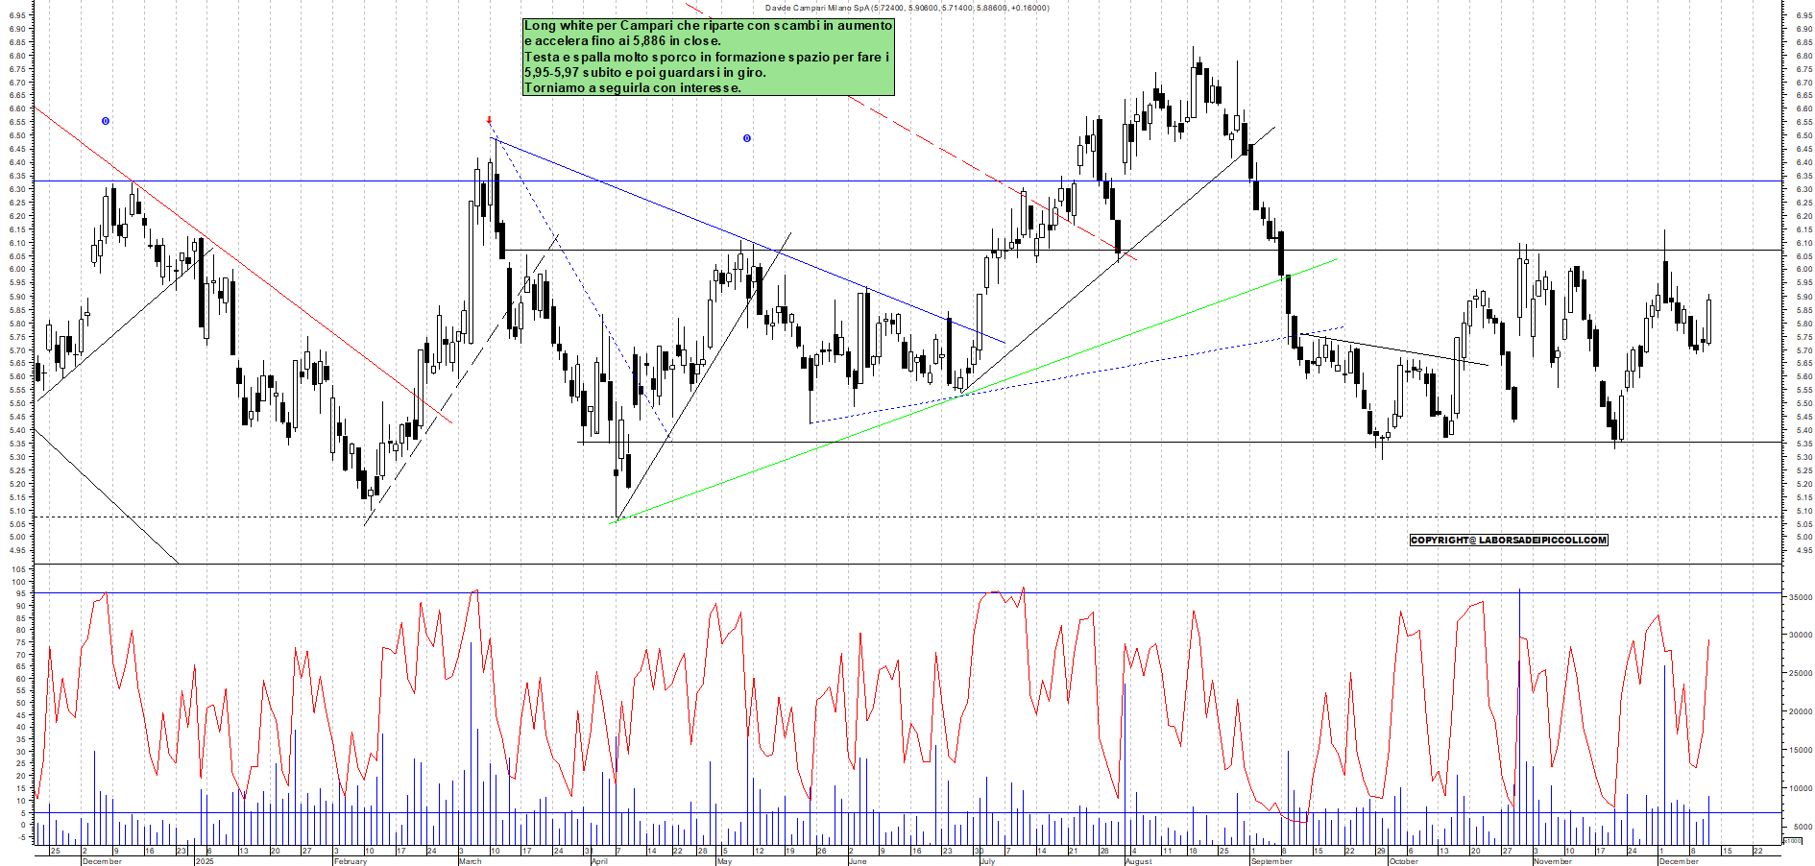Screen dimensions: 1815x866
Task: Click the blue circle marker above May candles
Action: [x=747, y=138]
